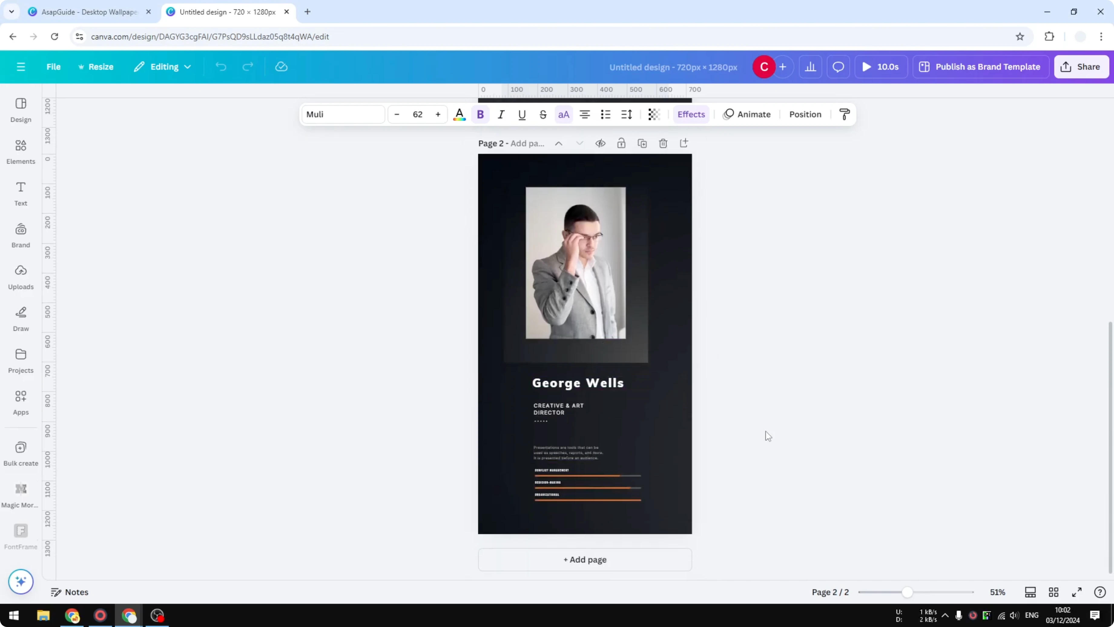Screen dimensions: 1114x627
Task: Open the Uploads panel
Action: point(20,277)
